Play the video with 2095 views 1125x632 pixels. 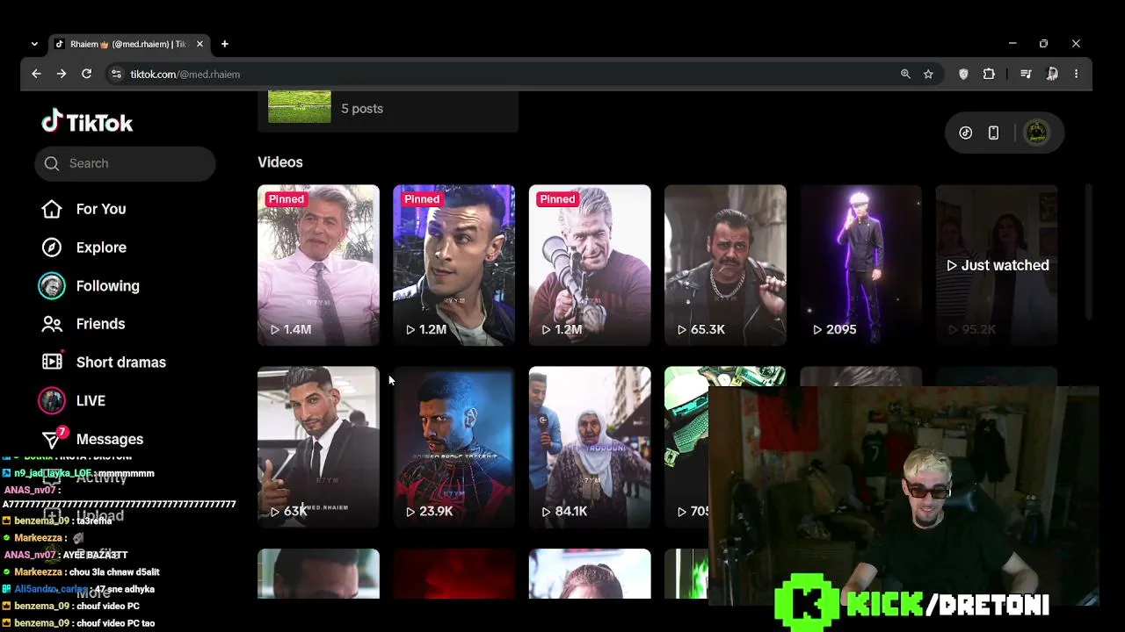coord(860,265)
